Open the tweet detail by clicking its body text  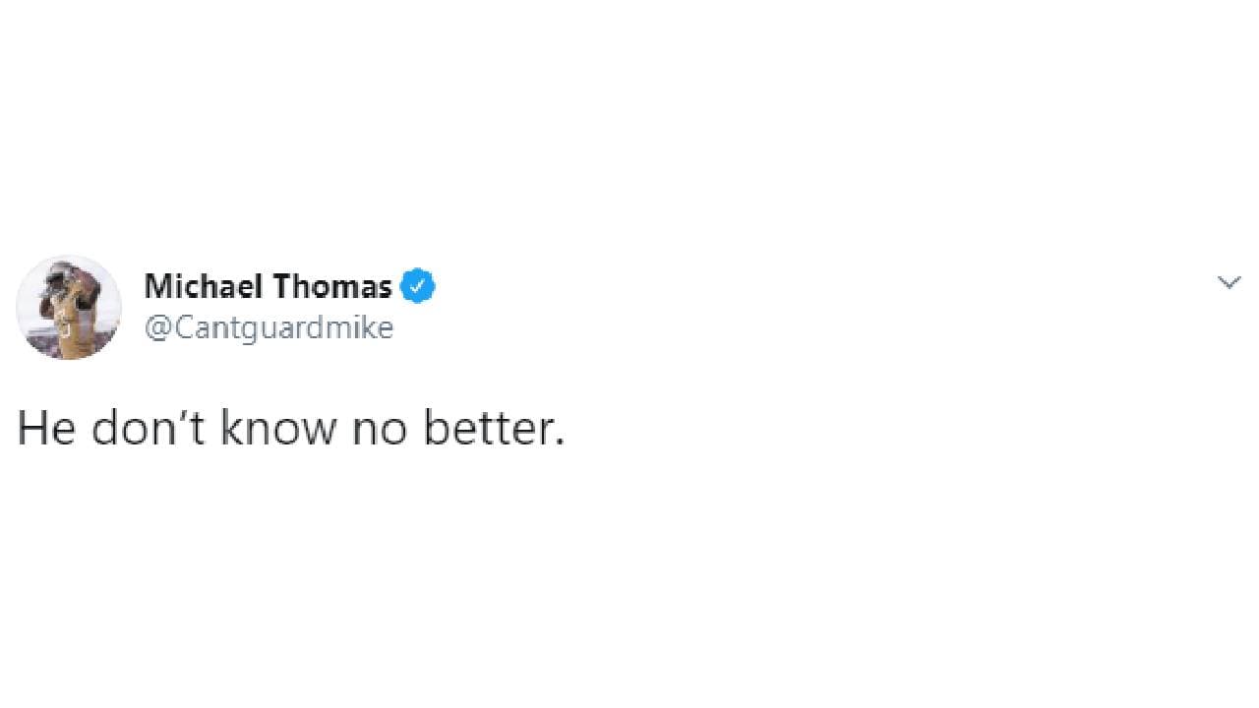point(291,429)
